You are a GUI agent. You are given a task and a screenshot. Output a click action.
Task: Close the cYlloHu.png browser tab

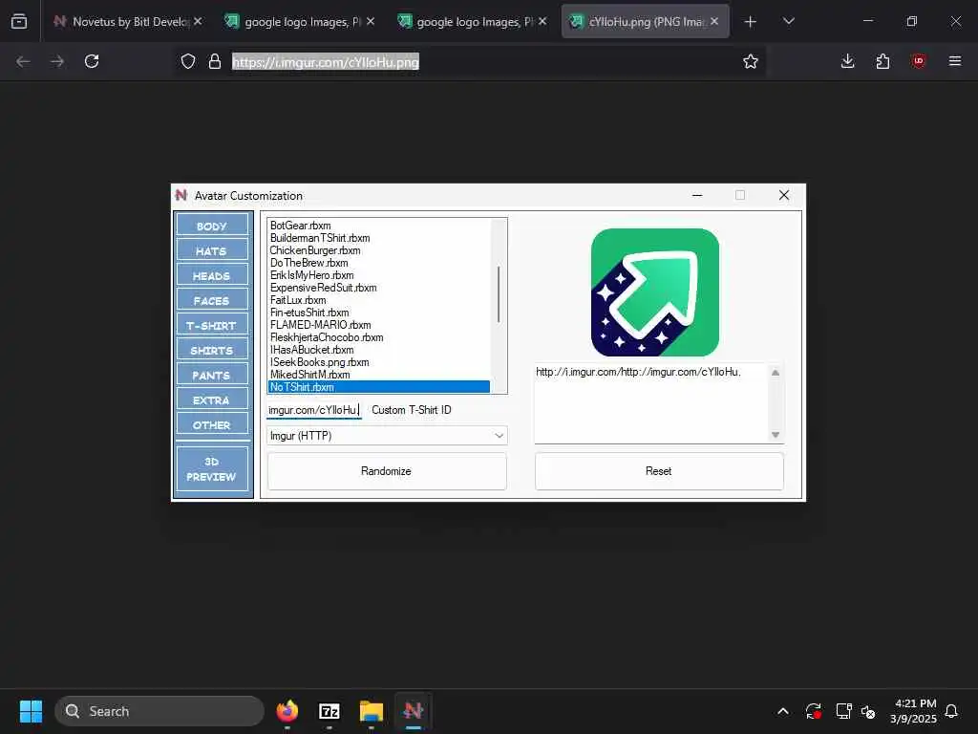tap(714, 21)
